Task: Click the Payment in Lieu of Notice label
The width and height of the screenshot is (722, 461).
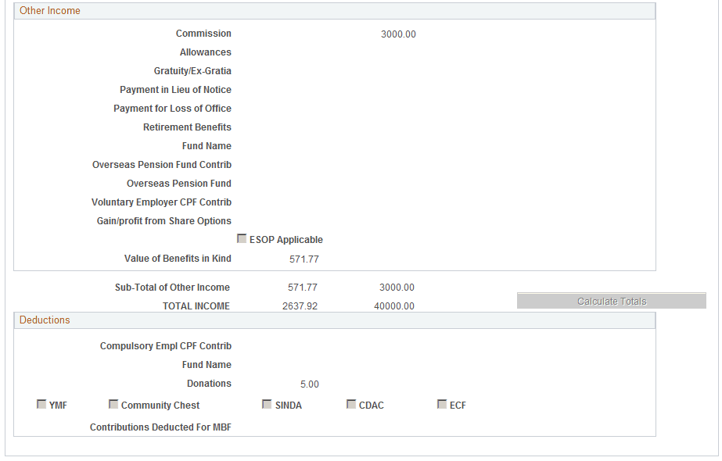Action: 175,90
